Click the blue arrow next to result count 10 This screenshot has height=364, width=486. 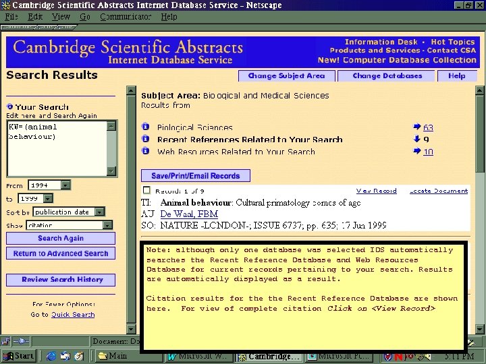pos(417,151)
